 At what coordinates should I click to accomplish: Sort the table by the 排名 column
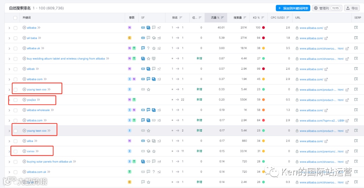177,18
